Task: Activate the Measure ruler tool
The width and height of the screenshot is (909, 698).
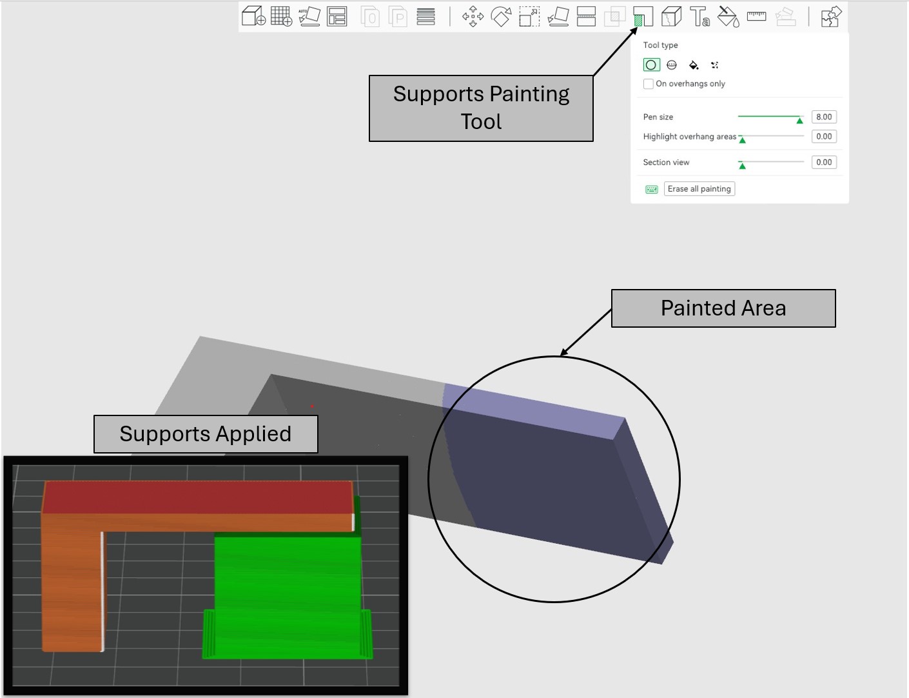Action: click(756, 16)
